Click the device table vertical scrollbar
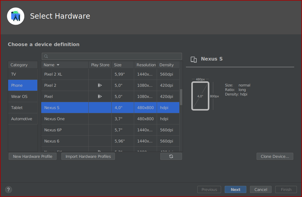 [181, 97]
